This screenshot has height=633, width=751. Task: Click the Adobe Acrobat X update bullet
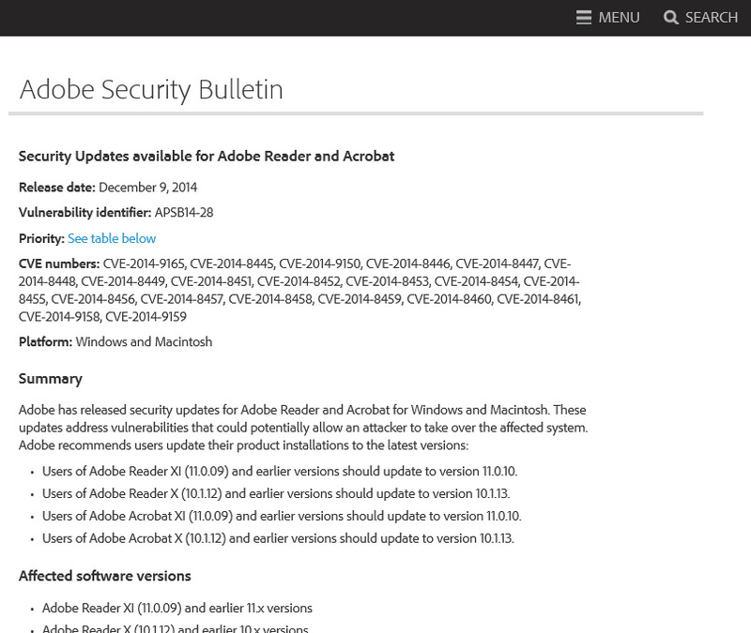click(278, 539)
